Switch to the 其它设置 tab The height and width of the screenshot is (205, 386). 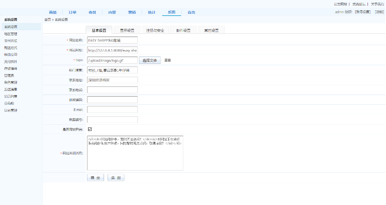[212, 30]
